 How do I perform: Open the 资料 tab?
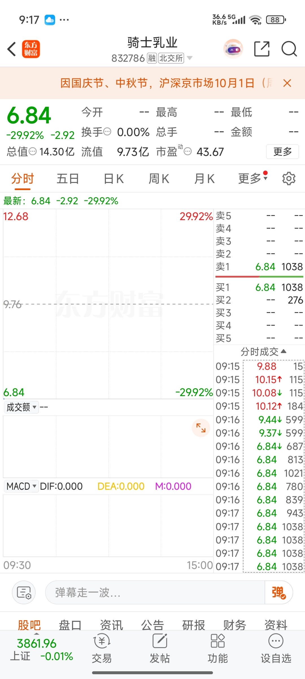pyautogui.click(x=276, y=625)
